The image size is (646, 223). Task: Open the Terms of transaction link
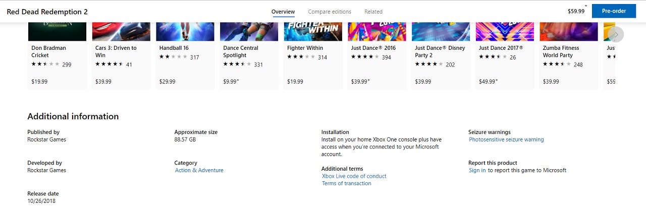[x=347, y=183]
